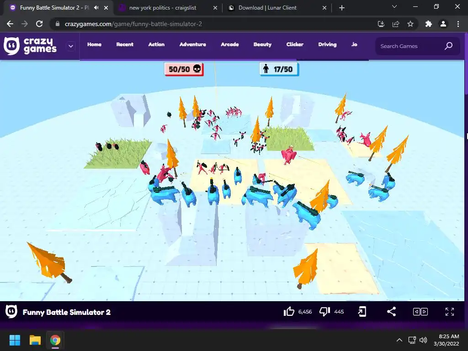The image size is (468, 351).
Task: Click the Funny Battle Simulator 2 title
Action: (67, 312)
